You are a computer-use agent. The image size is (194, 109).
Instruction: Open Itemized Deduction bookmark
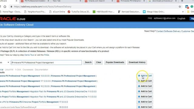click(x=129, y=12)
